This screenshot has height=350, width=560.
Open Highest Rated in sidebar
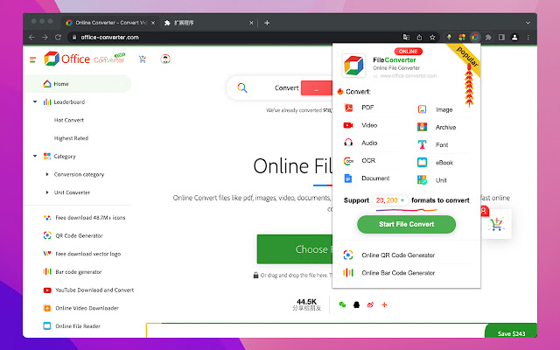click(71, 138)
